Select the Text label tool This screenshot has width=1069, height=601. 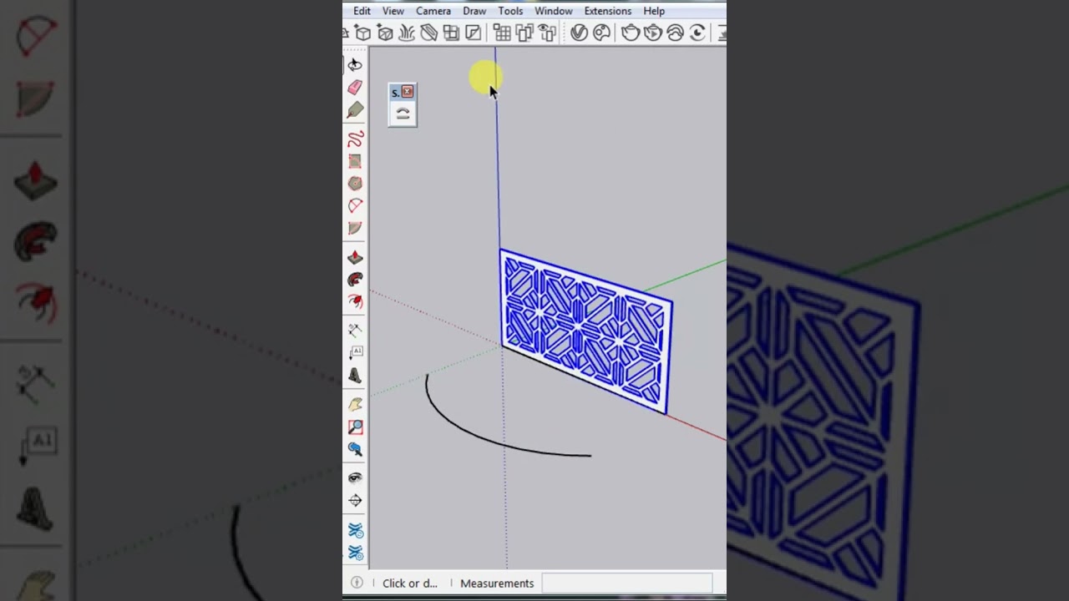coord(355,353)
